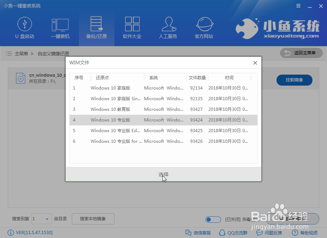Expand the hamburger menu at top right
Screen dimensions: 327x238
coord(298,6)
